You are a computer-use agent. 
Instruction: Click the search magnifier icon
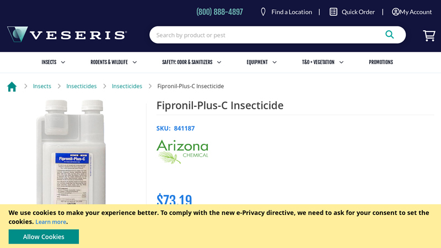tap(390, 35)
